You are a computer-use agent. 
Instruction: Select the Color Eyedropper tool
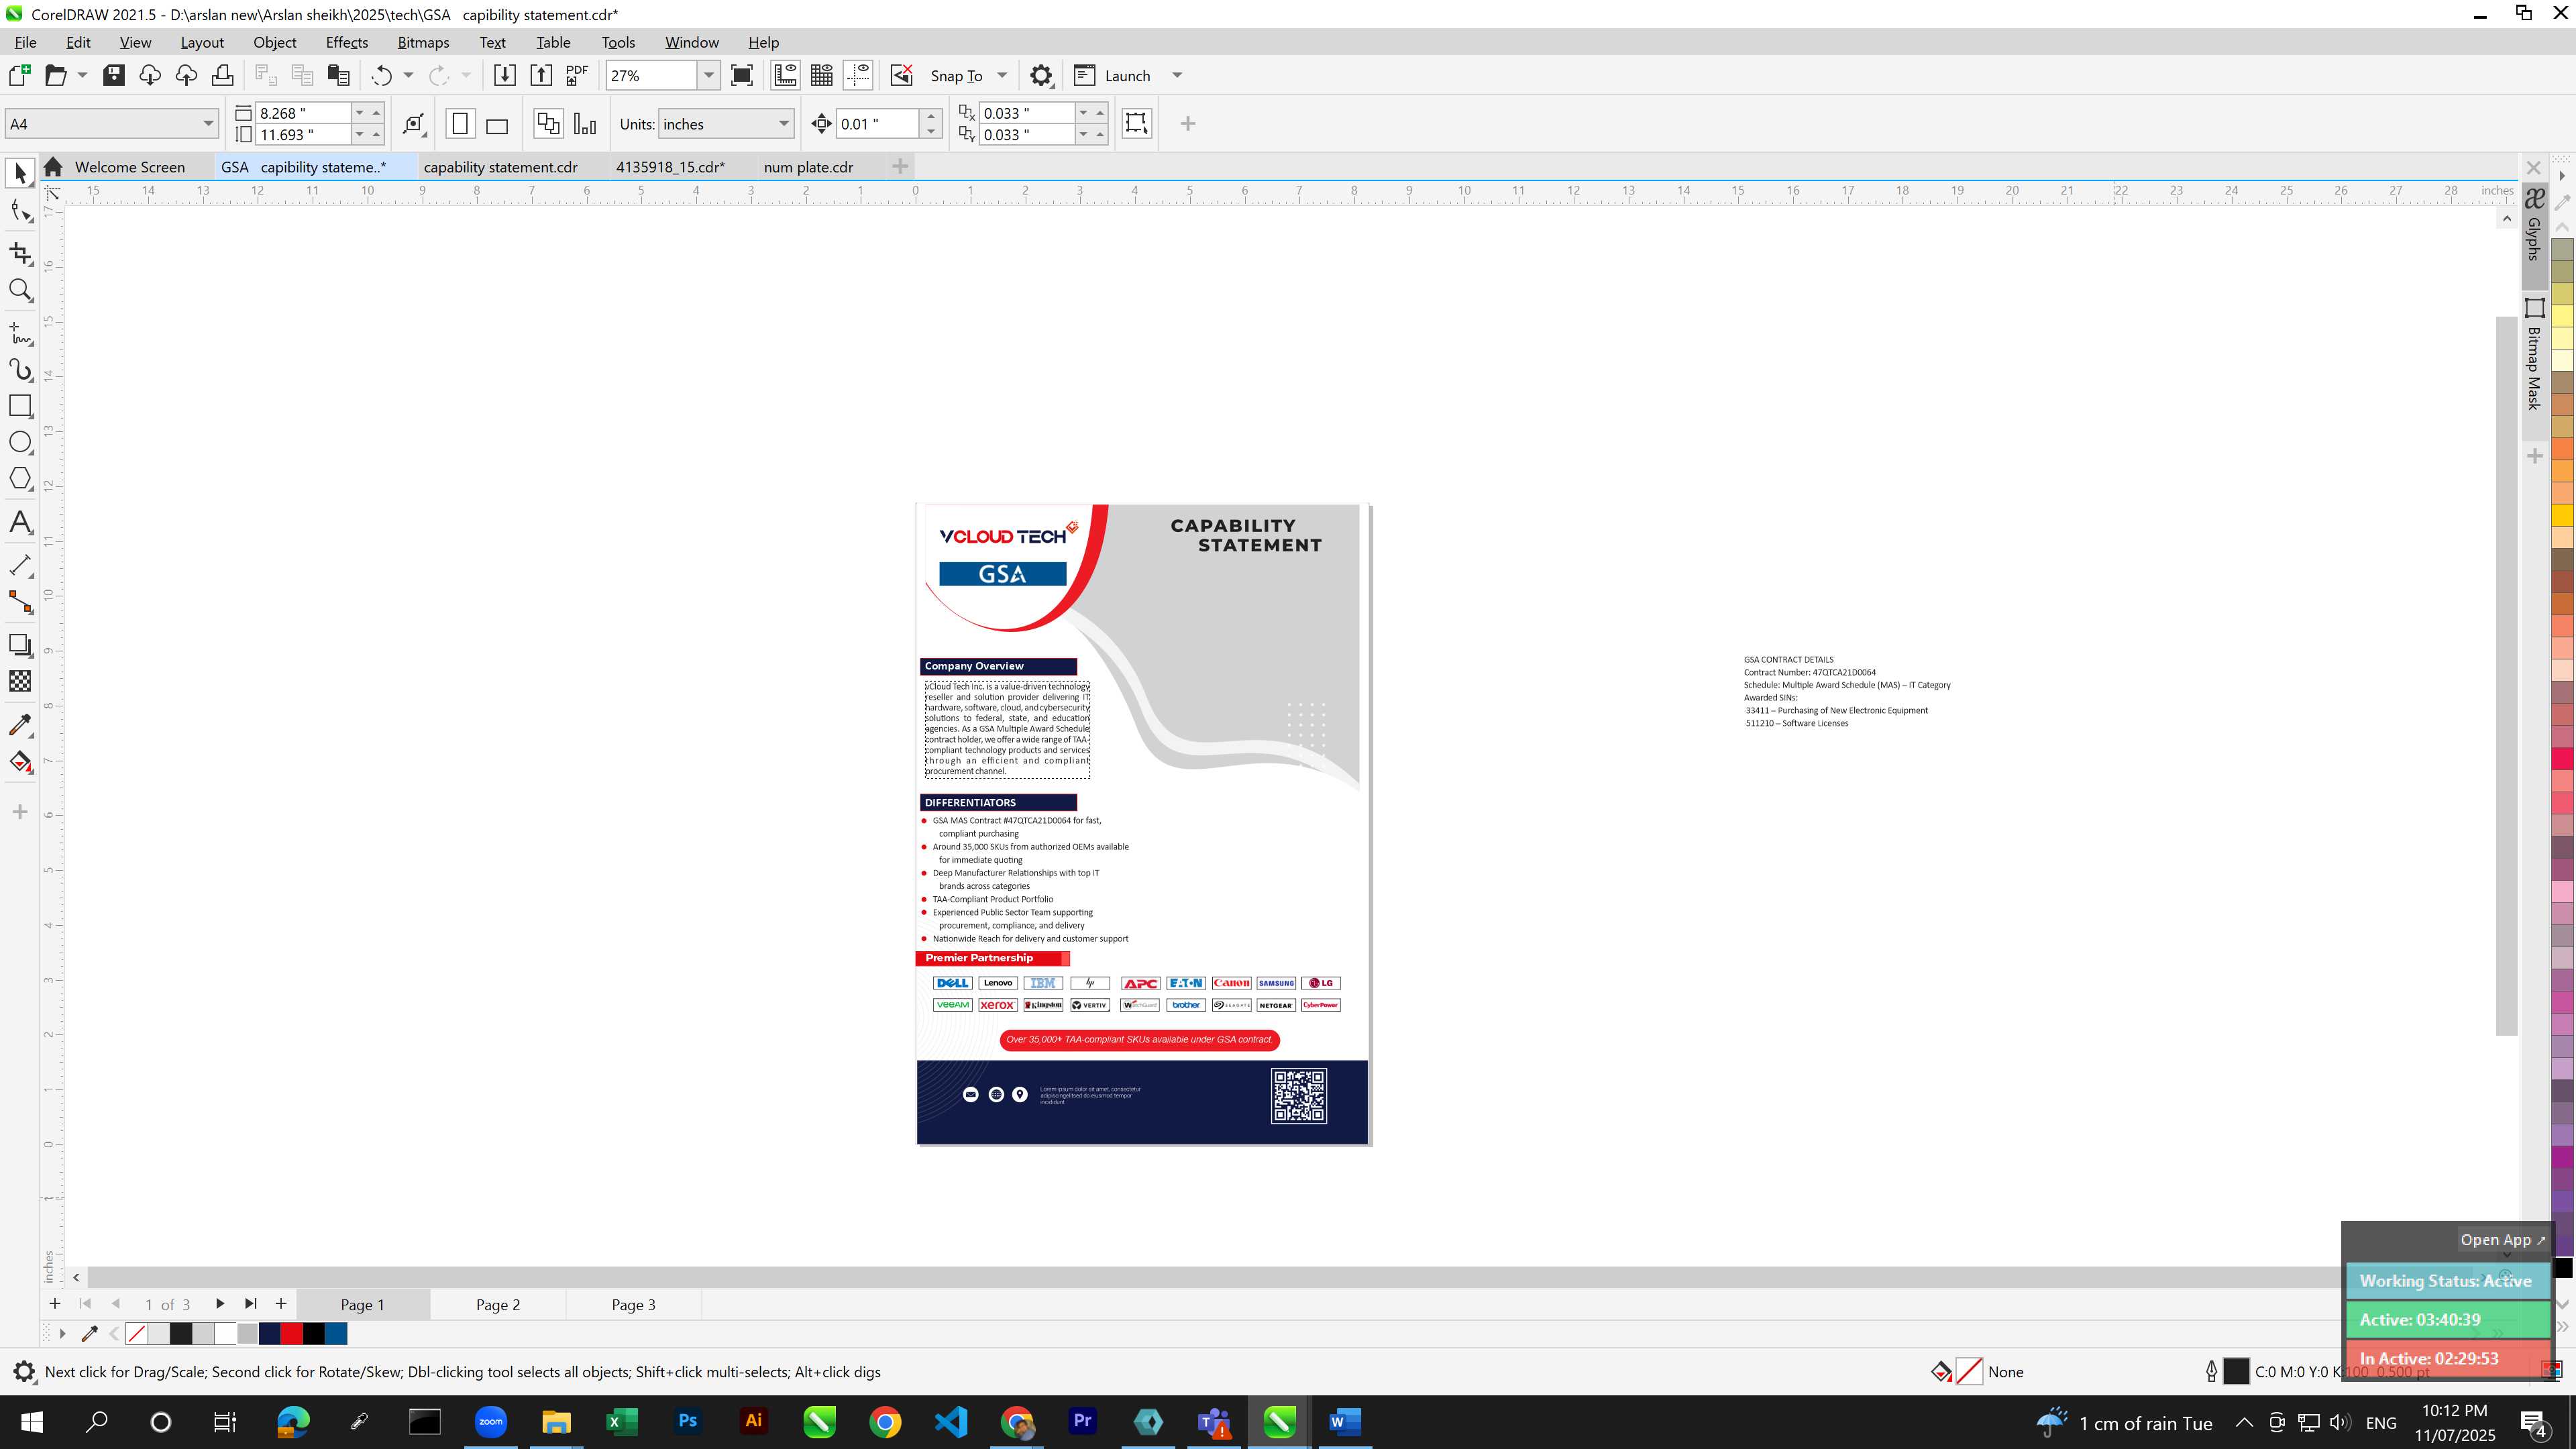coord(20,725)
